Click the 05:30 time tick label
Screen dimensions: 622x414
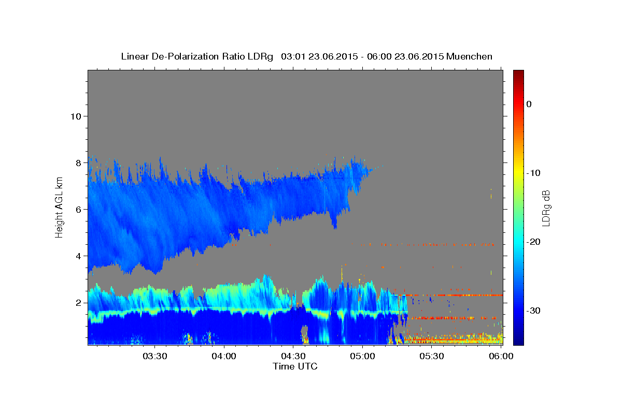pos(431,356)
